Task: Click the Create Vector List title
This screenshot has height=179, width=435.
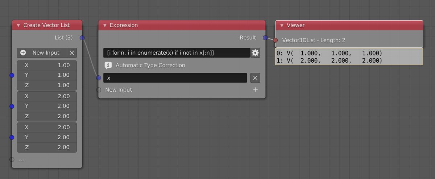Action: [46, 25]
